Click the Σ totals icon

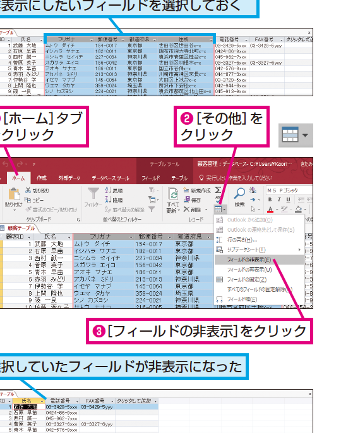[x=218, y=190]
